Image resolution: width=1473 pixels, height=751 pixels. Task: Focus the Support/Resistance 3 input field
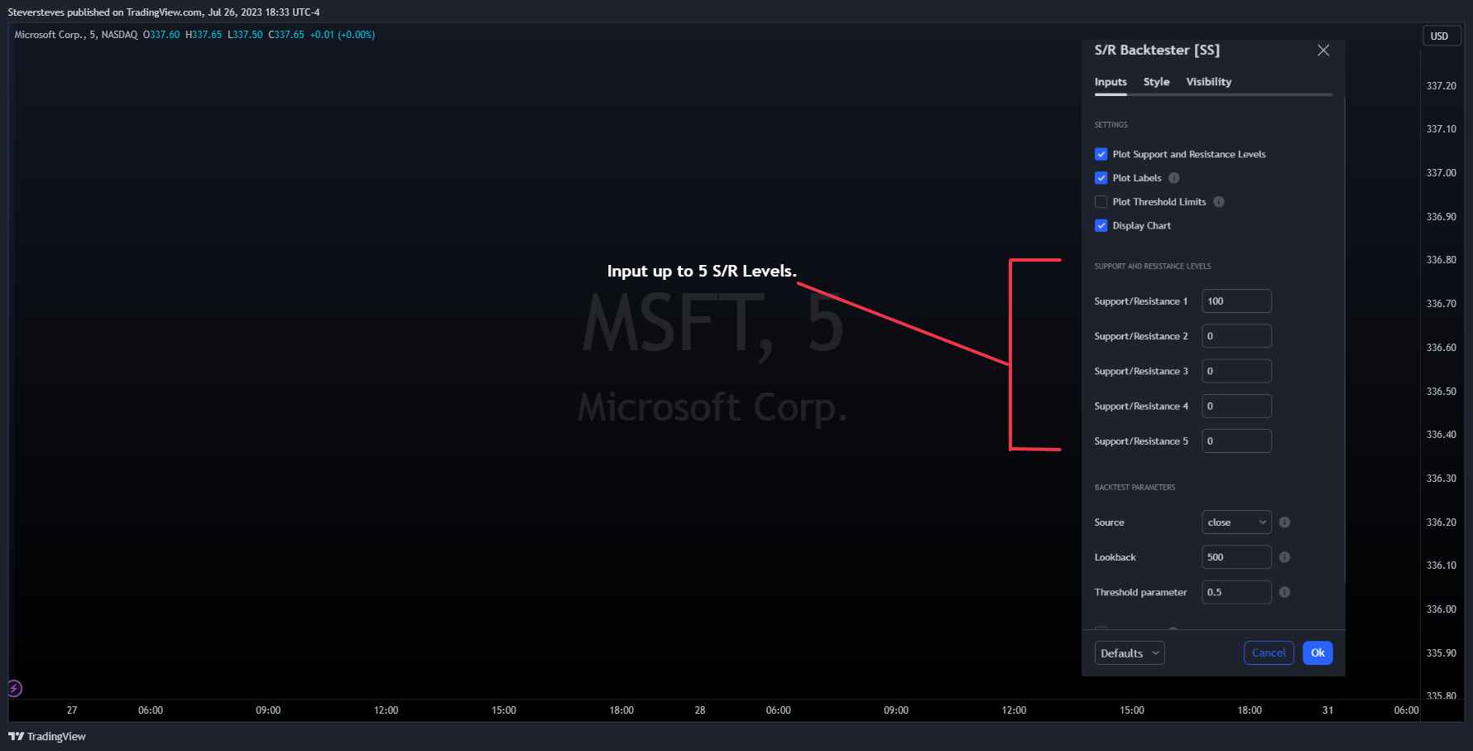(x=1236, y=371)
